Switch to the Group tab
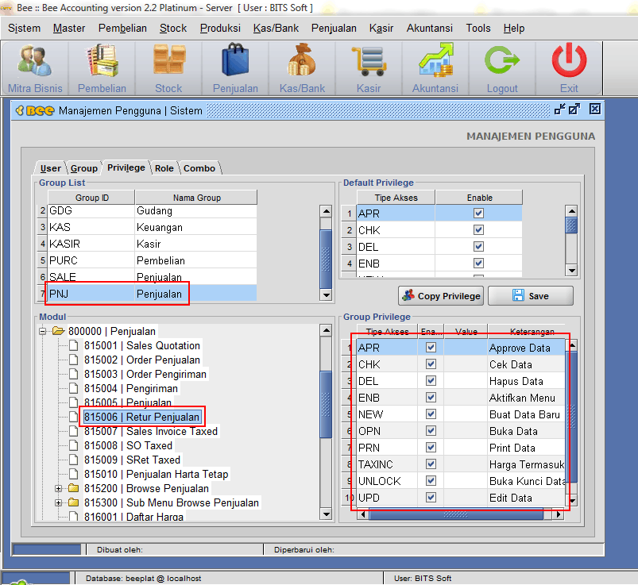Screen dimensions: 638x585 83,168
